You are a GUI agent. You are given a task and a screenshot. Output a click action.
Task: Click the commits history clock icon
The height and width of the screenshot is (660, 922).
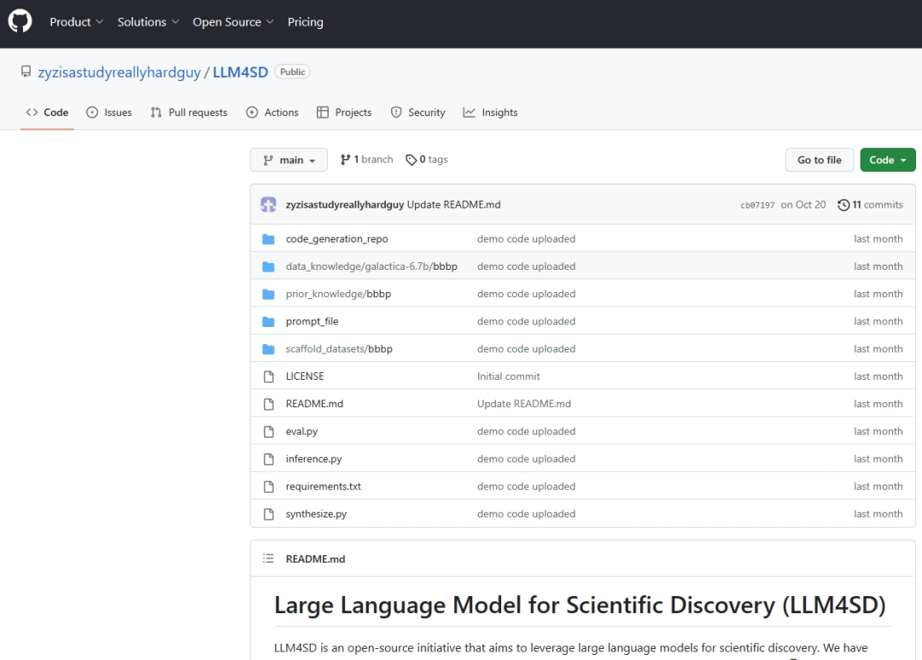click(x=843, y=205)
